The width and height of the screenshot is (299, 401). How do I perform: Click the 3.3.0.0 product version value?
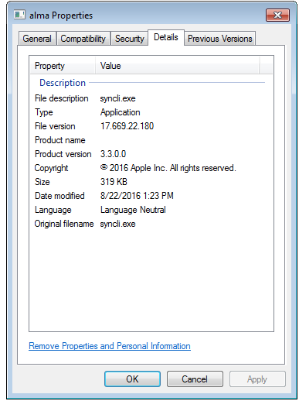tap(113, 154)
